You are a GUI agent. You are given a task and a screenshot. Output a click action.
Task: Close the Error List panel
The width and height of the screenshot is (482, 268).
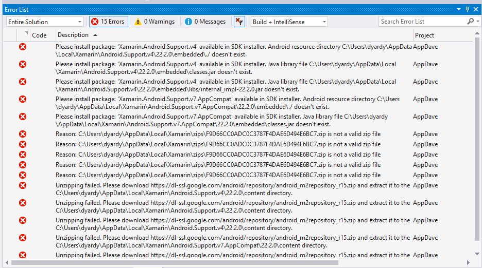[476, 9]
